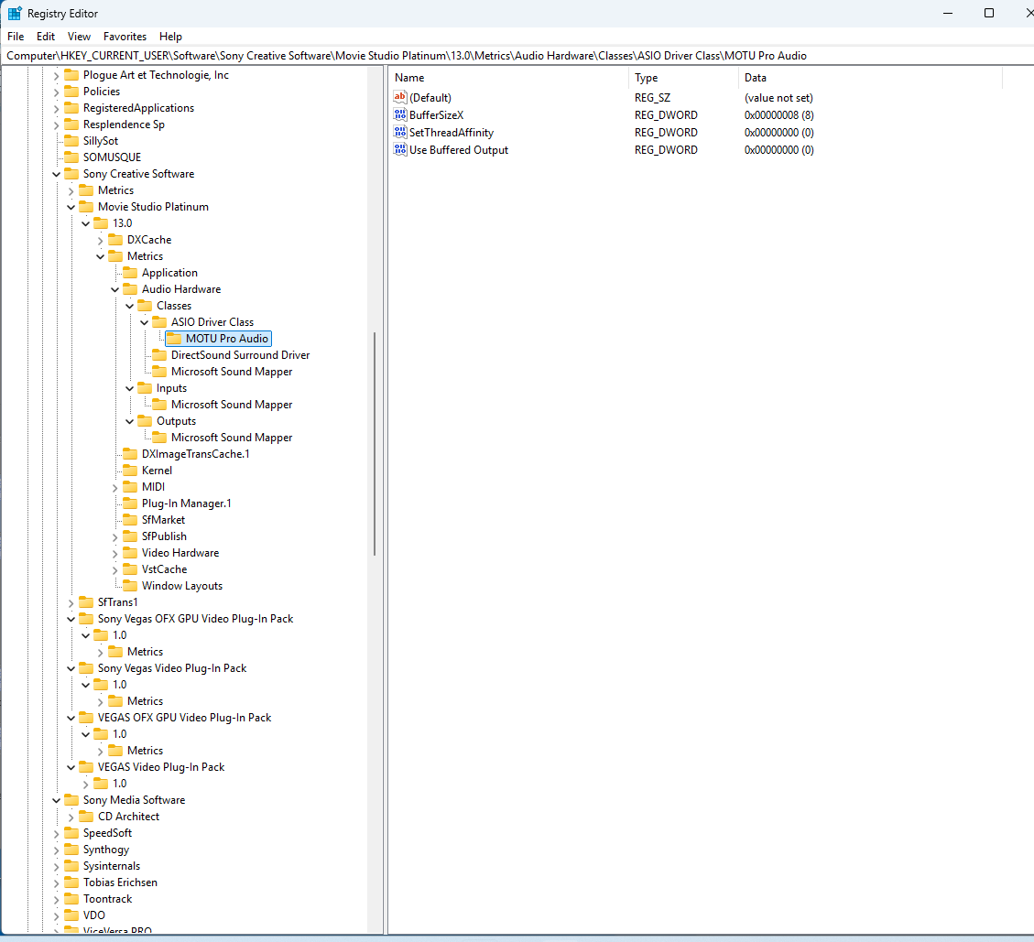The image size is (1034, 942).
Task: Click the registry path address bar
Action: coord(517,55)
